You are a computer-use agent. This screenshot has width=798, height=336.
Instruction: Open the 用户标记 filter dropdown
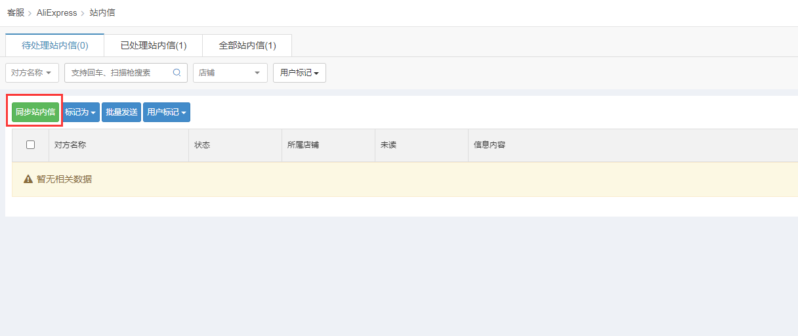pyautogui.click(x=299, y=73)
